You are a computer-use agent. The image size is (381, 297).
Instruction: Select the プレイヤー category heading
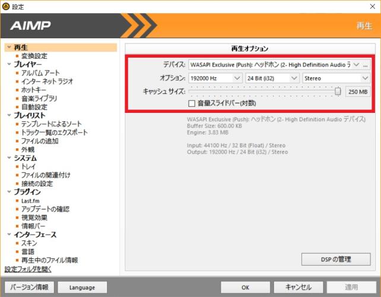(28, 64)
